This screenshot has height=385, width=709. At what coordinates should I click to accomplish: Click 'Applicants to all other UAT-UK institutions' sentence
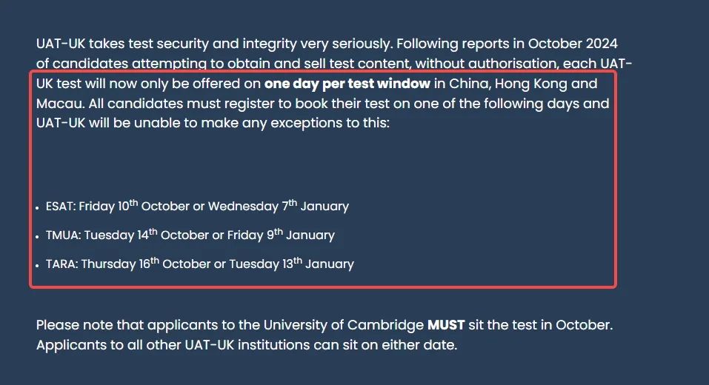(247, 345)
